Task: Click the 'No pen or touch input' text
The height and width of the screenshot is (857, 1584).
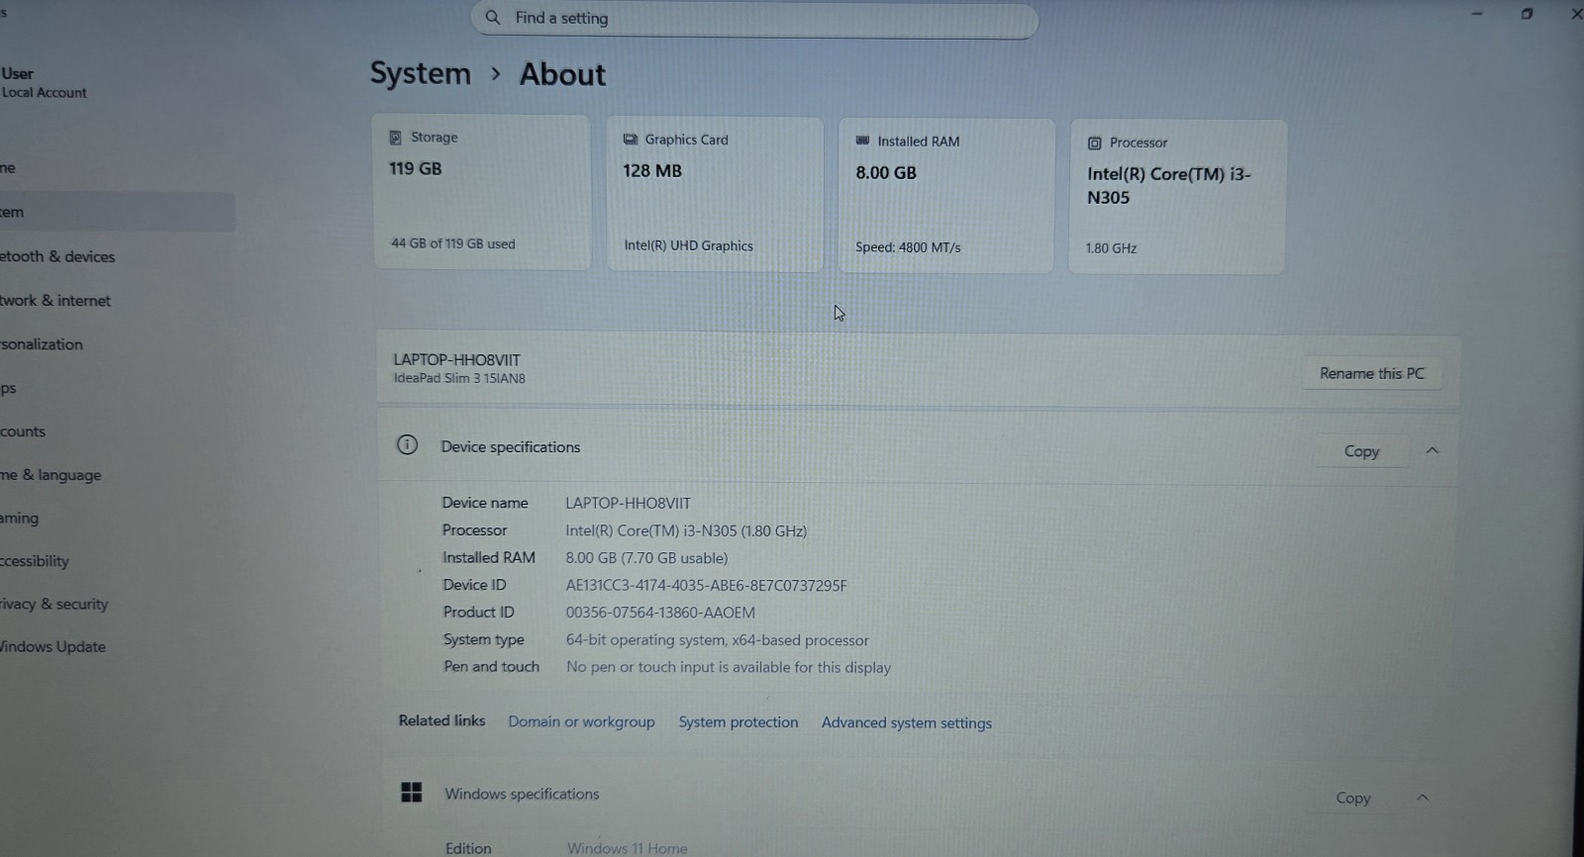Action: pos(729,667)
